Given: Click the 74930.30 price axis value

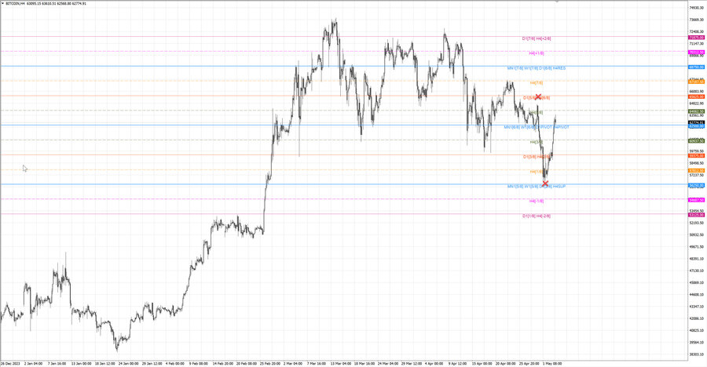Looking at the screenshot, I should (697, 8).
